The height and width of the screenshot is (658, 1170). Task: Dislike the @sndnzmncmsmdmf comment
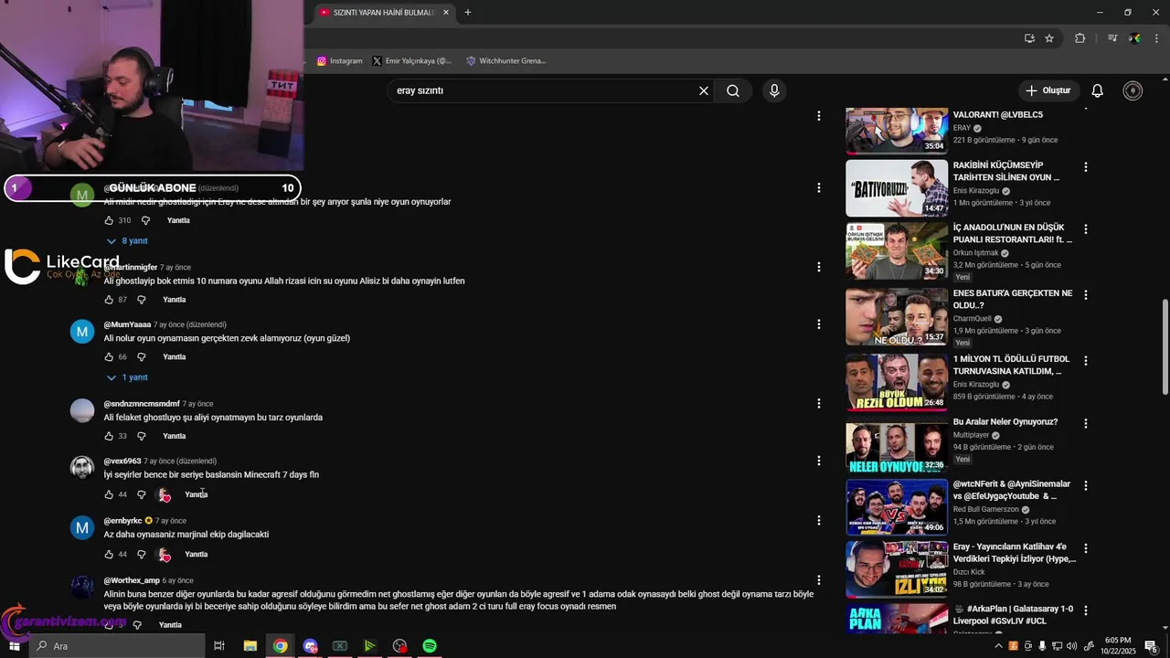pos(142,436)
